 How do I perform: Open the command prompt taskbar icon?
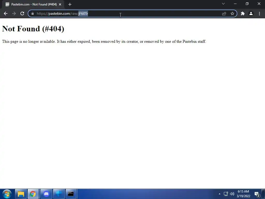coord(71,194)
